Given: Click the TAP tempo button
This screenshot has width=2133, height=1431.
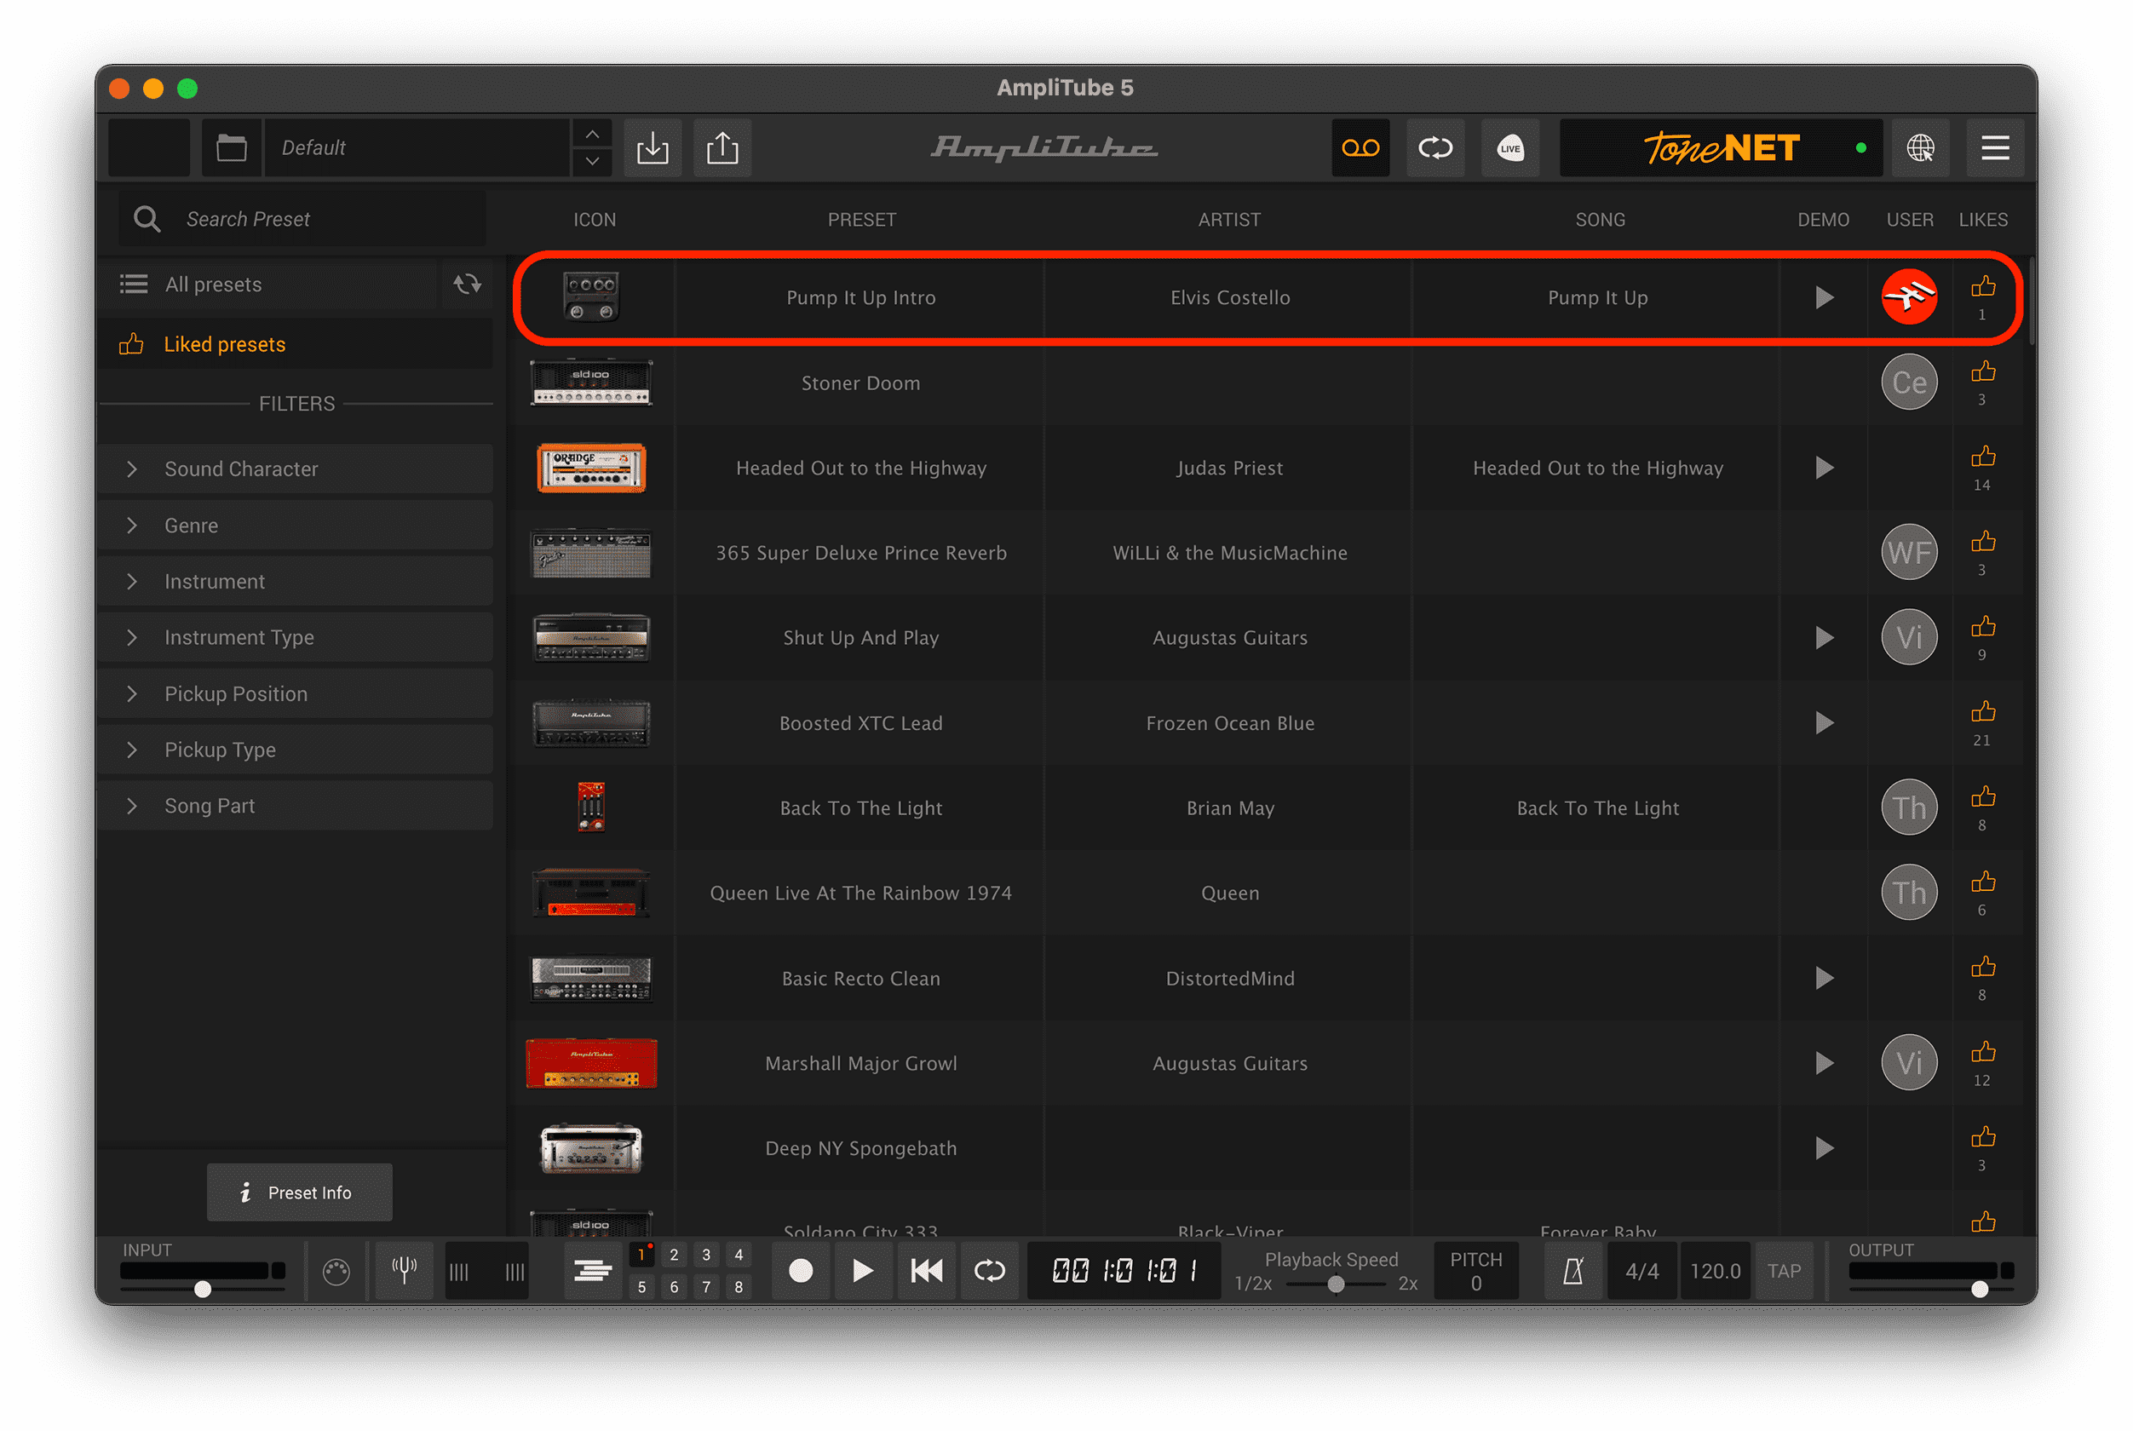Looking at the screenshot, I should click(1784, 1270).
